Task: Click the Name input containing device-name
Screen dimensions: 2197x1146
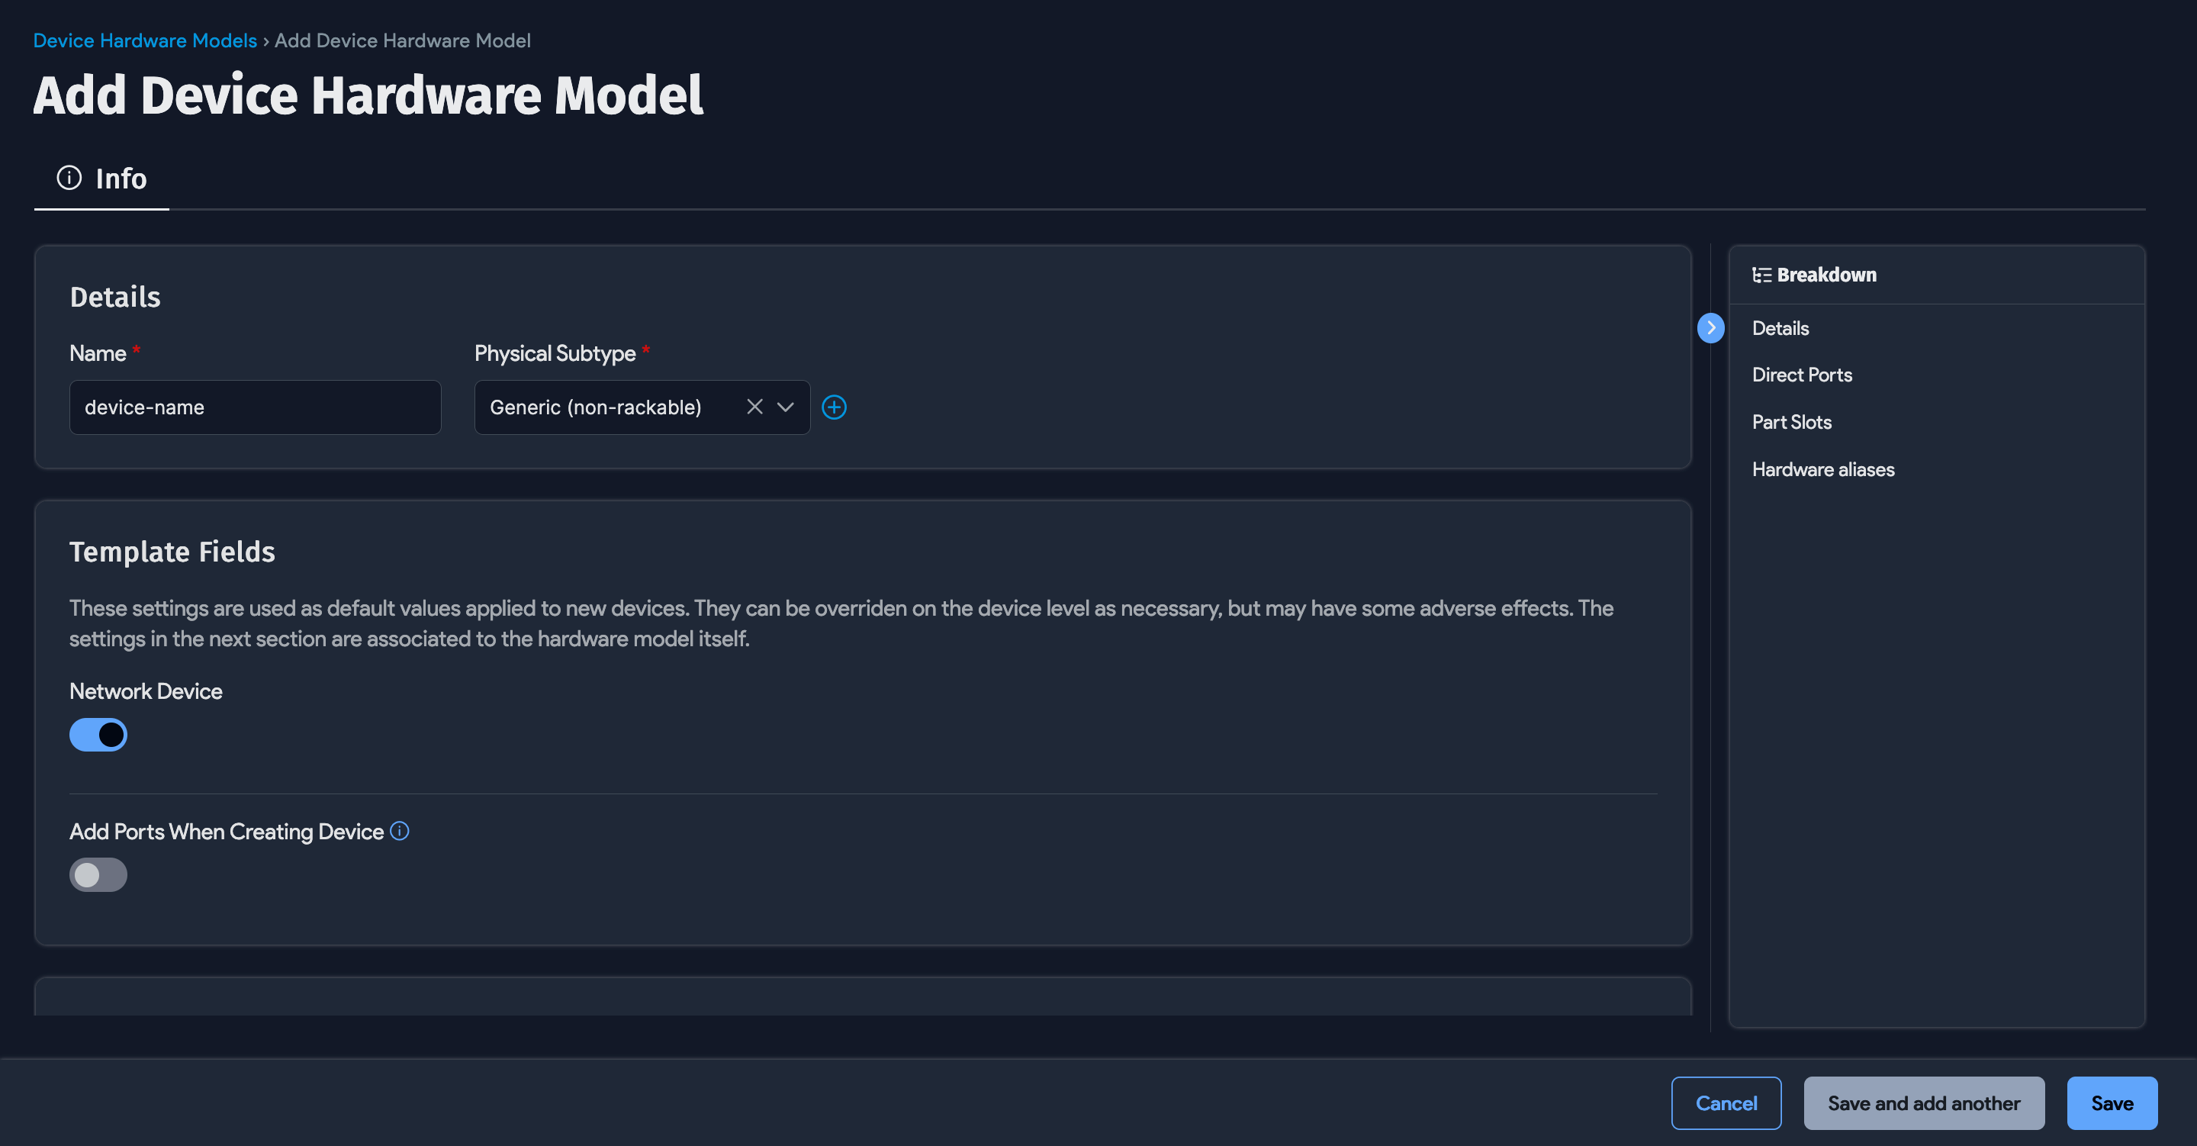Action: point(255,407)
